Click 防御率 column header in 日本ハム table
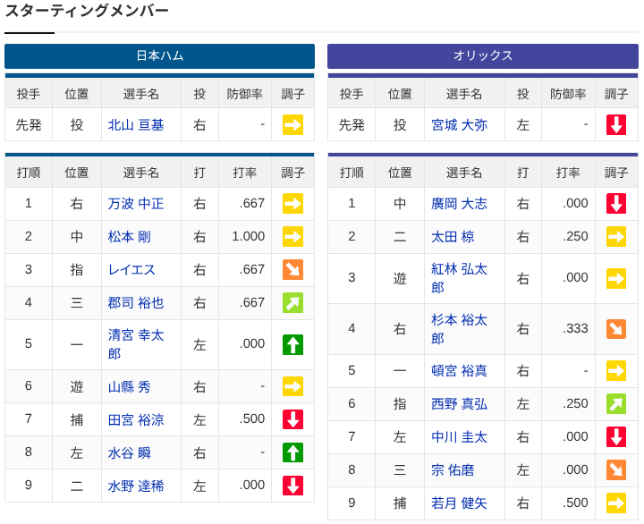644x524 pixels. (245, 94)
